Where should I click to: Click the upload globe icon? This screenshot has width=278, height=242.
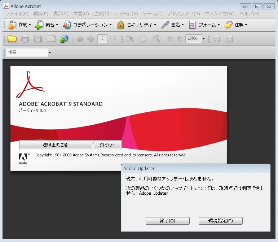pyautogui.click(x=64, y=39)
